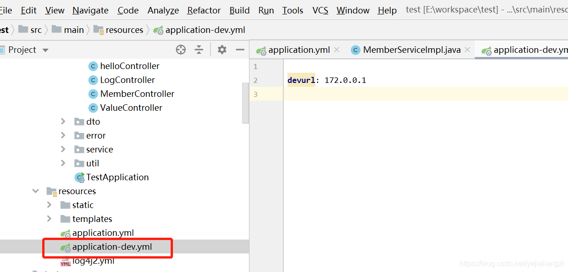Expand the templates folder

pos(50,219)
